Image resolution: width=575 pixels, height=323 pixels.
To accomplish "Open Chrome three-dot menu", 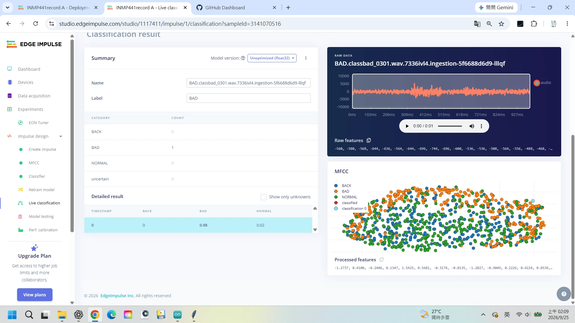I will (x=567, y=24).
